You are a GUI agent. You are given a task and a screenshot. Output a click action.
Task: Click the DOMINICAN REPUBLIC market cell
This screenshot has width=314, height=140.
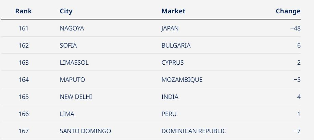[194, 131]
